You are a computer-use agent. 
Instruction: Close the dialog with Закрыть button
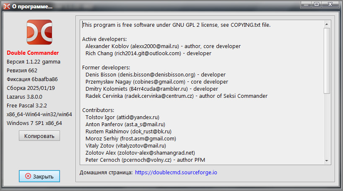tap(39, 176)
